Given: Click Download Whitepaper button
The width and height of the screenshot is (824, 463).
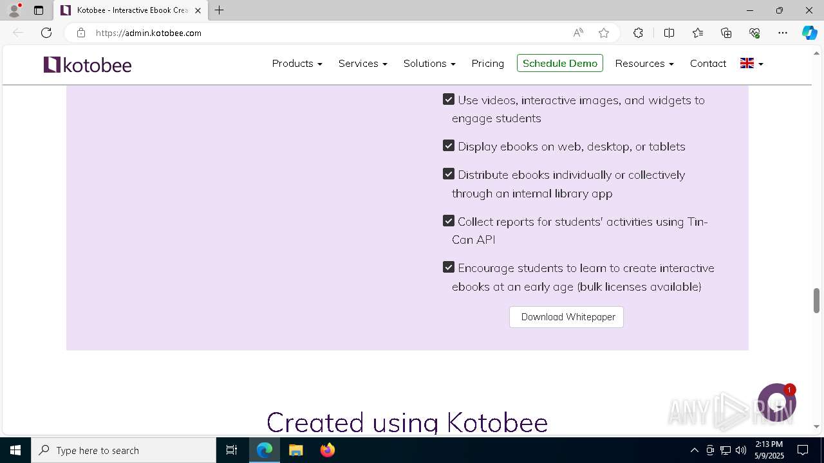Looking at the screenshot, I should [566, 317].
